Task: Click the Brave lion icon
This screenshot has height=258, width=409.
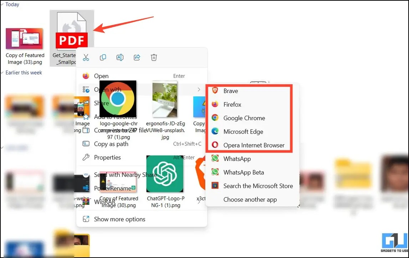Action: (215, 91)
